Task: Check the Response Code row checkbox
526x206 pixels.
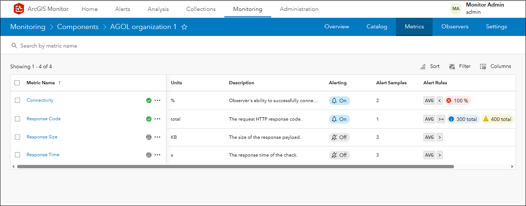Action: coord(17,119)
